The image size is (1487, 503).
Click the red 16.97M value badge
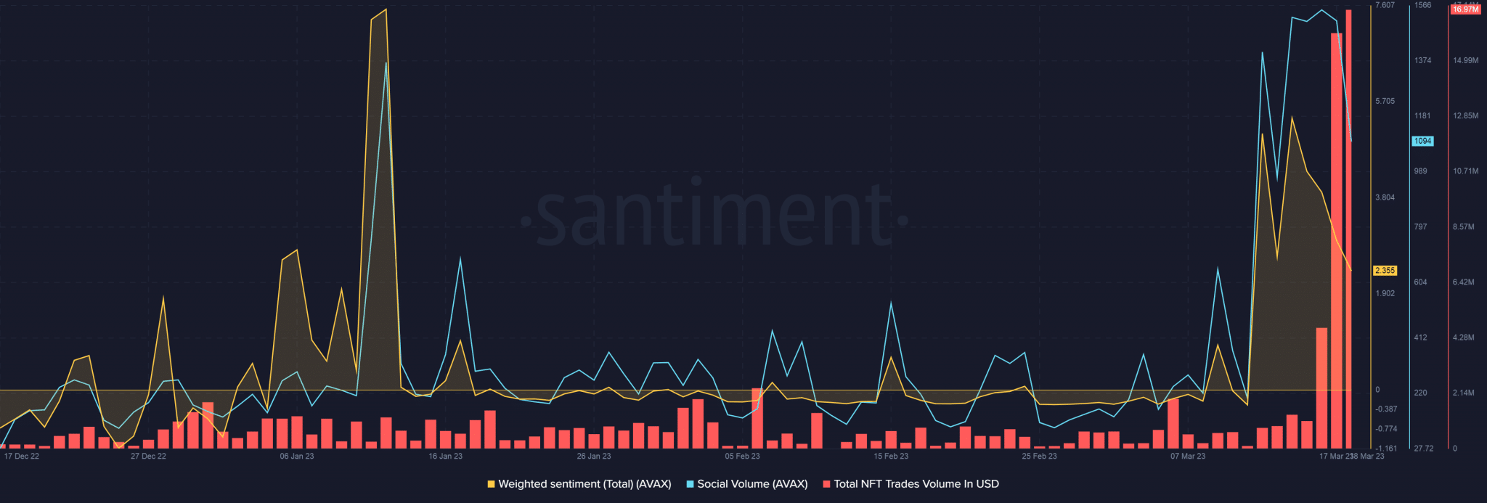[1465, 9]
